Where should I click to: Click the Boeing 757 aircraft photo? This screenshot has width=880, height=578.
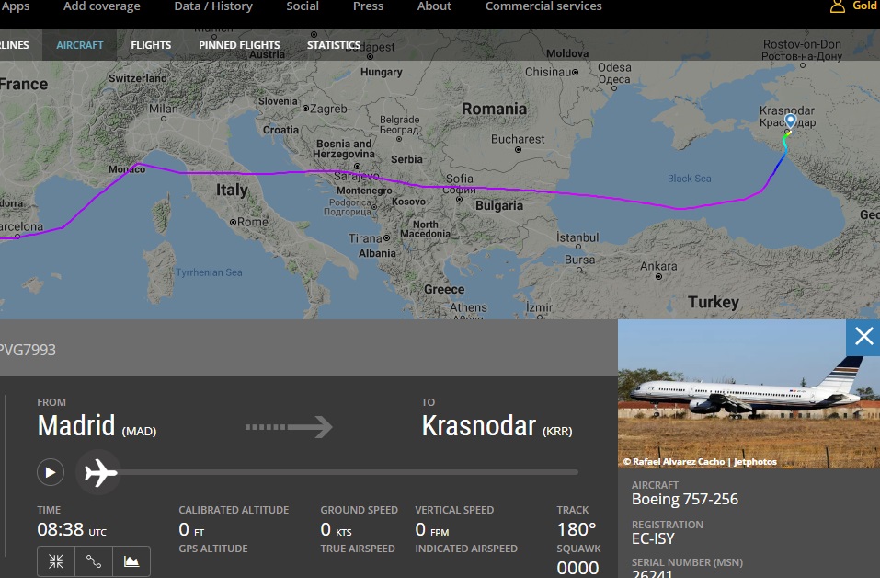[x=749, y=394]
